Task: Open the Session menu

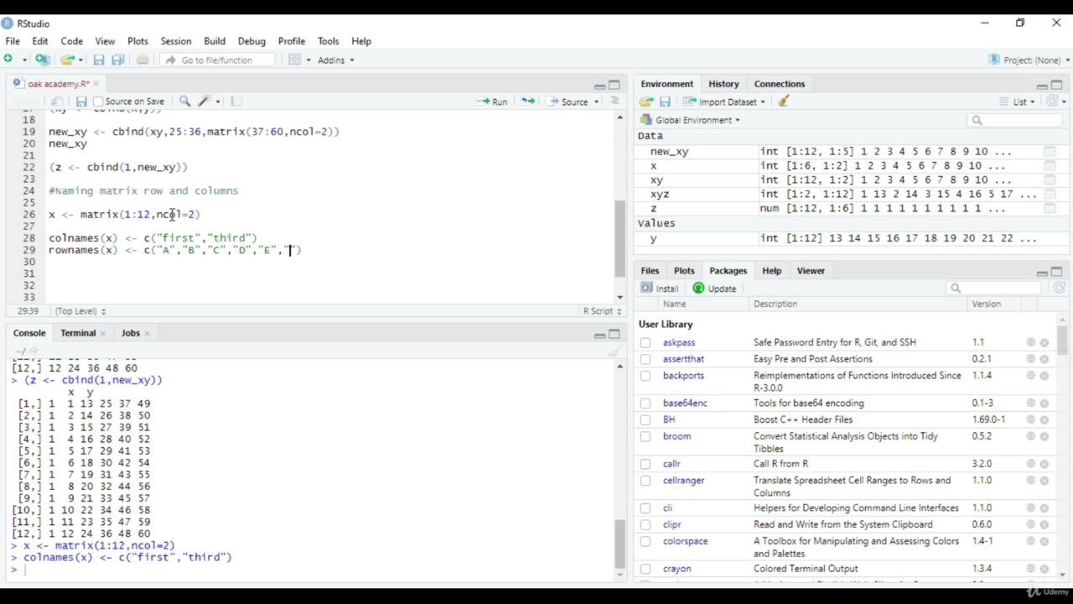Action: pyautogui.click(x=176, y=41)
